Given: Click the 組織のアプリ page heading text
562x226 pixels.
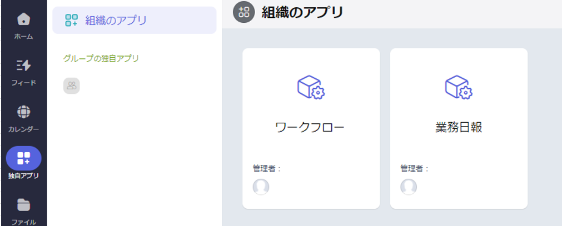Looking at the screenshot, I should point(302,12).
